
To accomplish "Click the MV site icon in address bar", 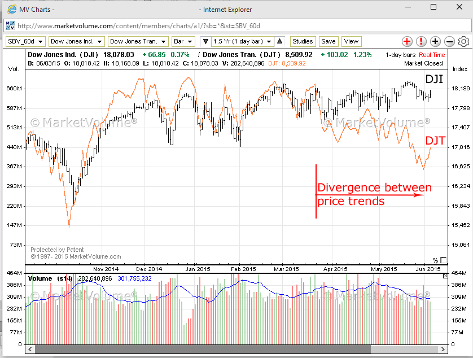I will [x=10, y=25].
